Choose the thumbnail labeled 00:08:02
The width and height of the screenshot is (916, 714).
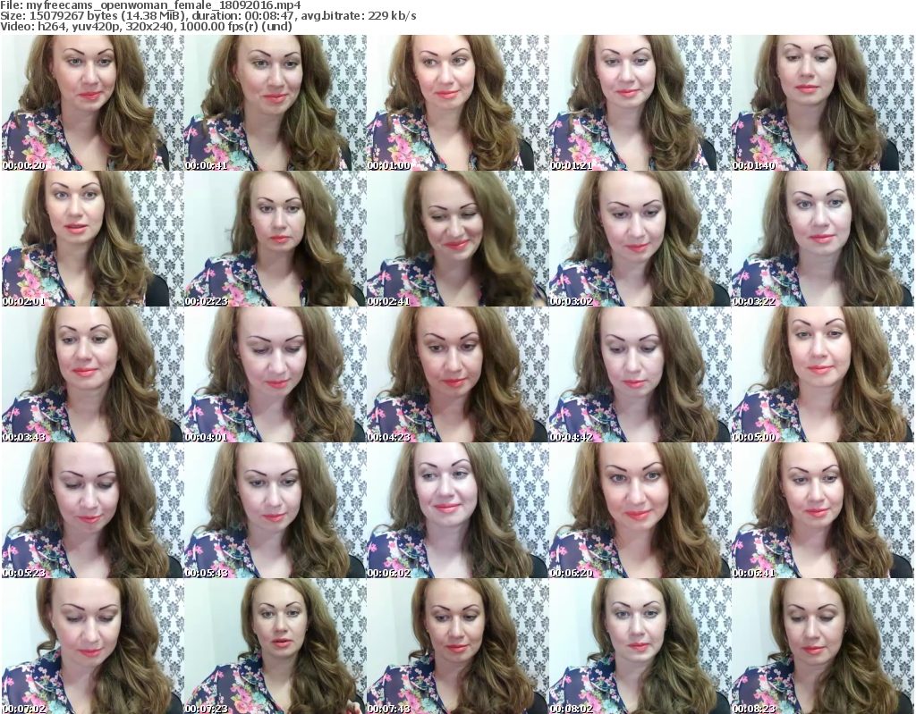pyautogui.click(x=640, y=646)
